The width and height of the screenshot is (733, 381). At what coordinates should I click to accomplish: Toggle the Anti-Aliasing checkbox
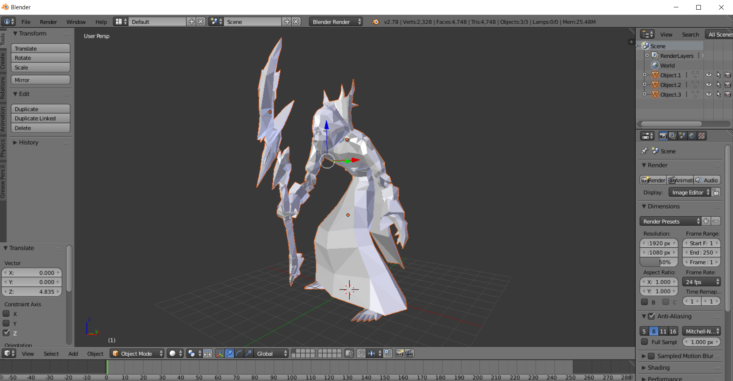[x=652, y=316]
